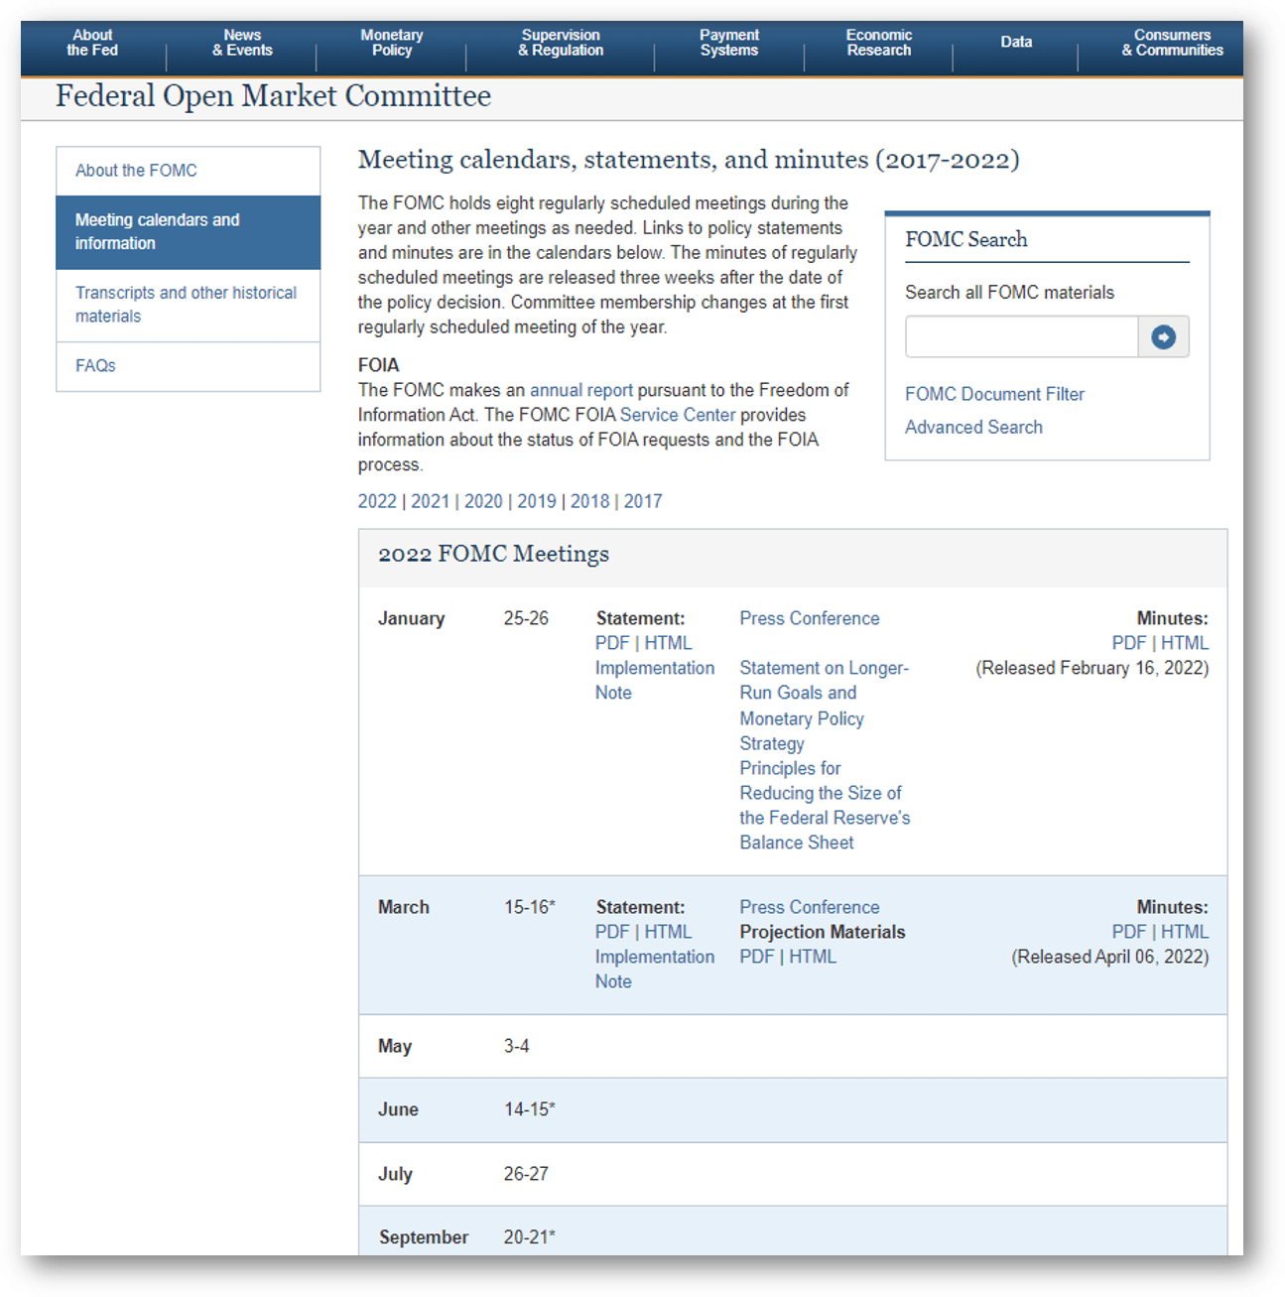View March minutes in HTML
Viewport: 1285px width, 1297px height.
(x=1184, y=932)
